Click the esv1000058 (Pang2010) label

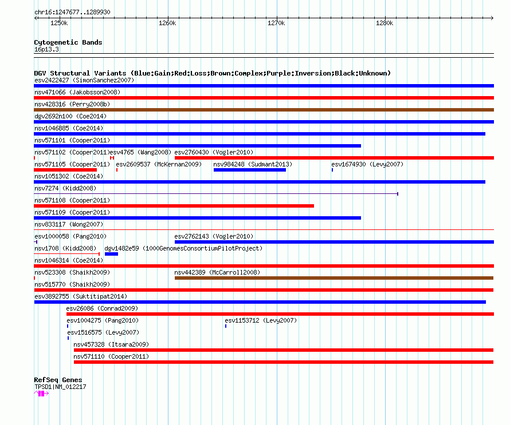[x=70, y=236]
